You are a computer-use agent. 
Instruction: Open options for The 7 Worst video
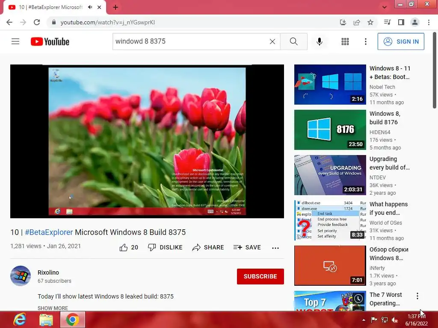click(x=417, y=296)
